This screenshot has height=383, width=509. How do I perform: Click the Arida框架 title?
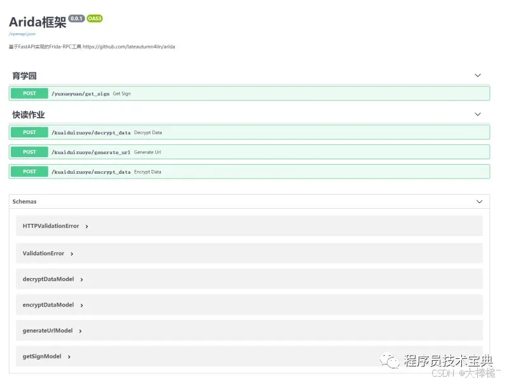point(38,22)
